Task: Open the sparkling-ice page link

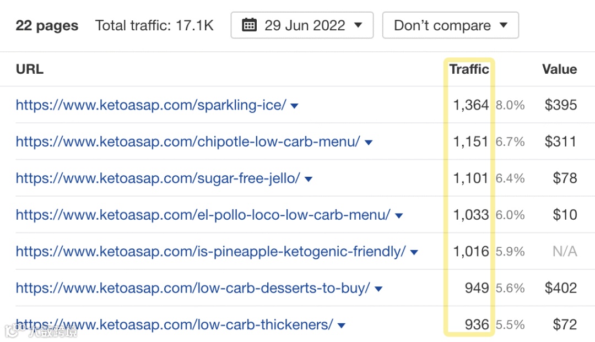Action: (150, 105)
